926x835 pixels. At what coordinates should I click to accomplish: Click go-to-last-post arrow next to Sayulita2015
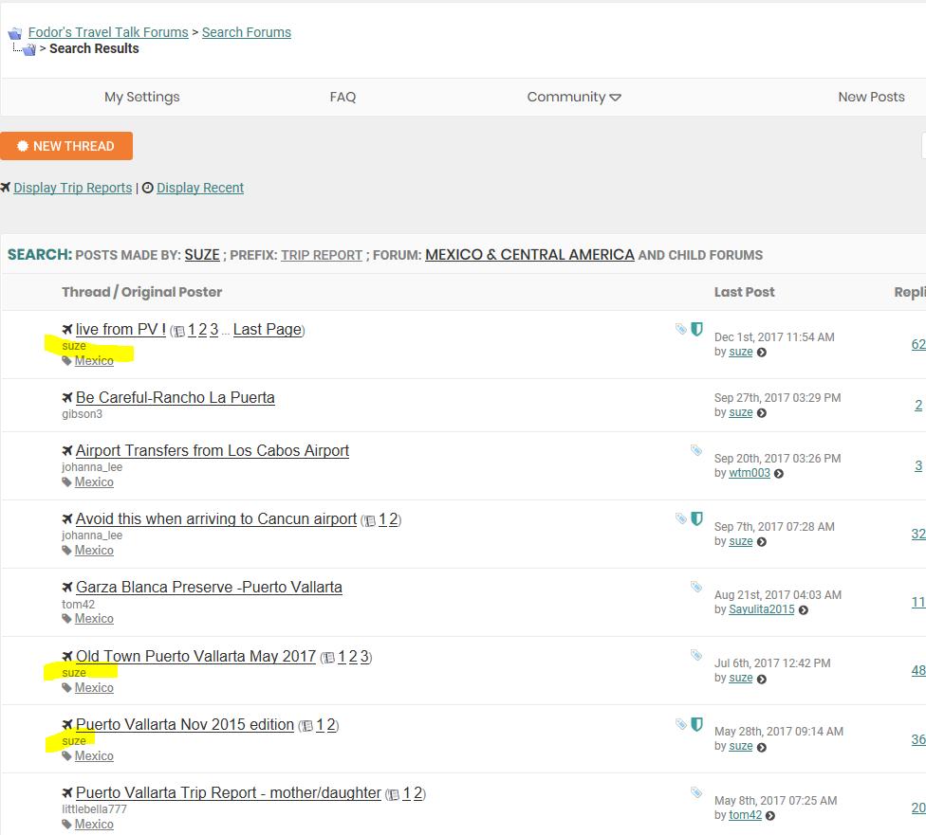pos(804,609)
